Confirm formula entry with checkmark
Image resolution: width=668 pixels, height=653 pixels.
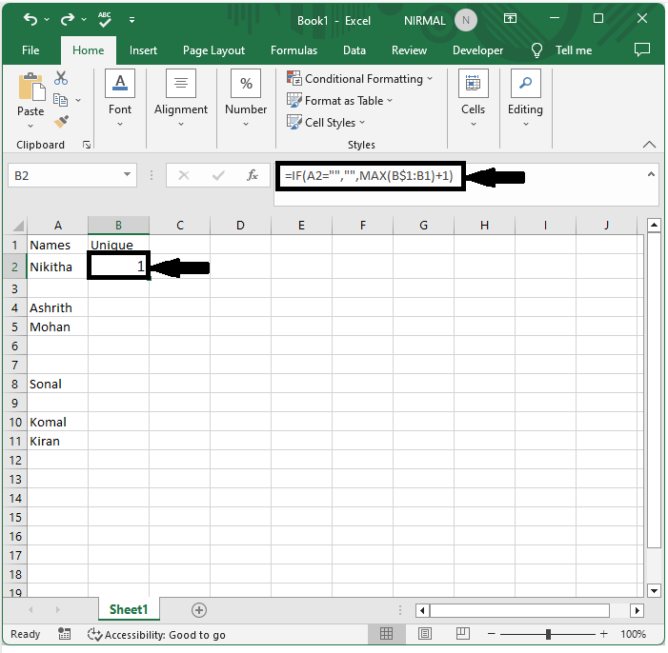coord(218,175)
